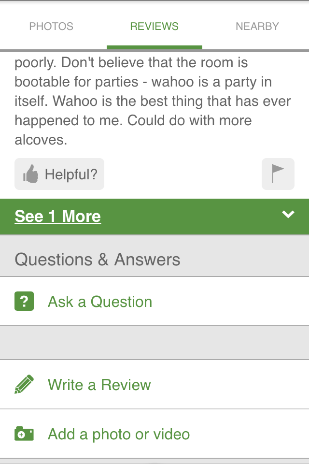Screen dimensions: 309x464
Task: Open the Ask a Question link
Action: coord(100,302)
